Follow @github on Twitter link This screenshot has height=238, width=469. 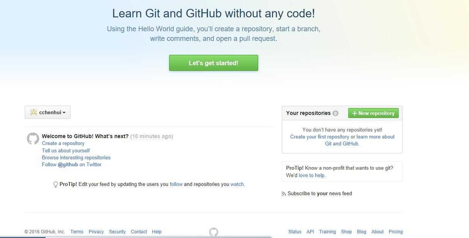tap(72, 164)
